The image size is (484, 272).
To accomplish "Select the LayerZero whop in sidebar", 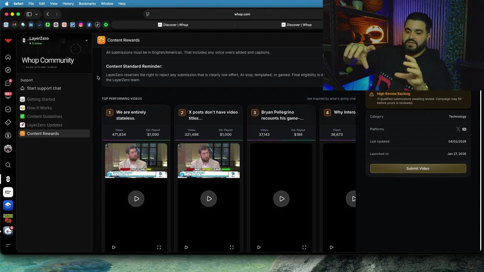I will click(x=8, y=179).
